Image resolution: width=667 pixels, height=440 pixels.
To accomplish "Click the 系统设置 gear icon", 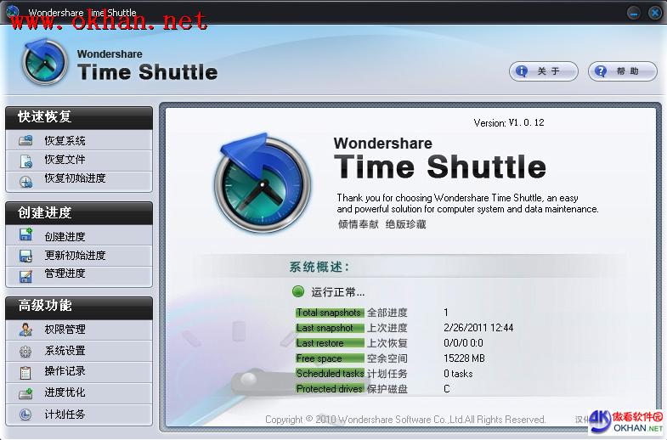I will coord(25,352).
